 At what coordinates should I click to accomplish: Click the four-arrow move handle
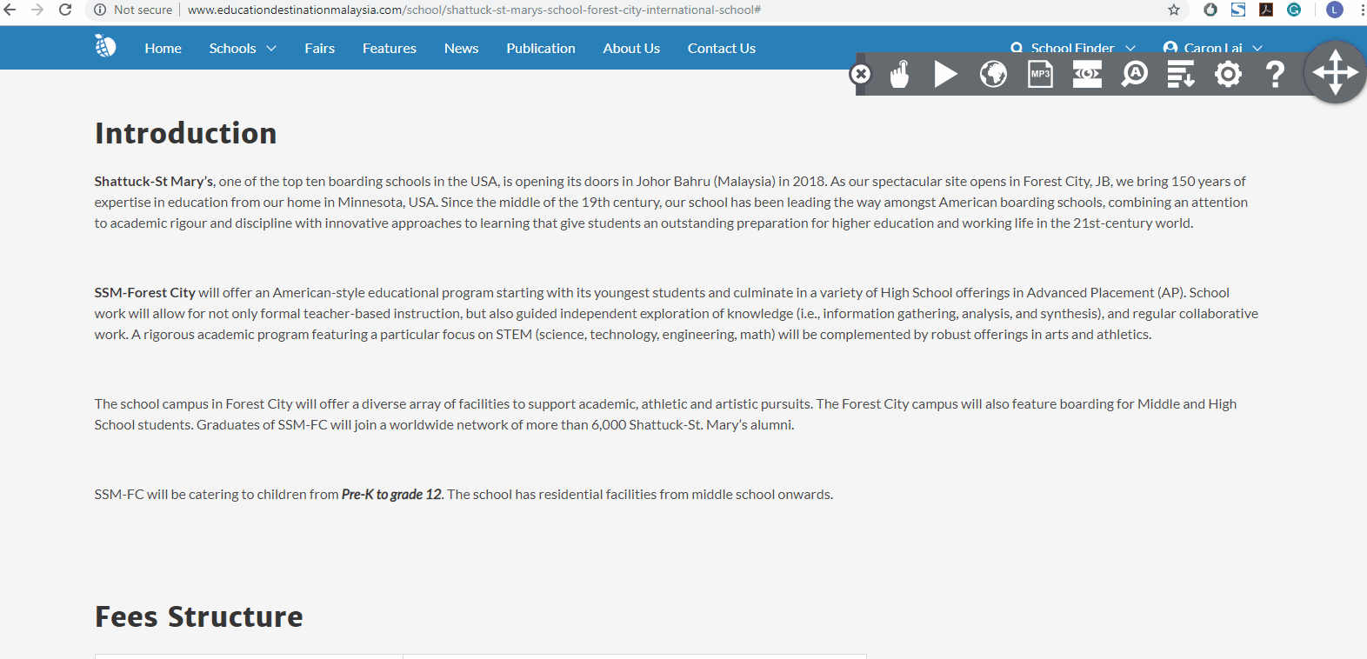[x=1335, y=72]
